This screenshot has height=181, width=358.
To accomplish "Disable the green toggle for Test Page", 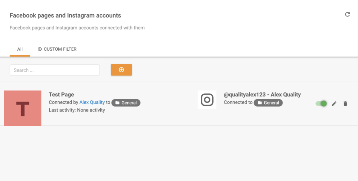I will tap(321, 103).
